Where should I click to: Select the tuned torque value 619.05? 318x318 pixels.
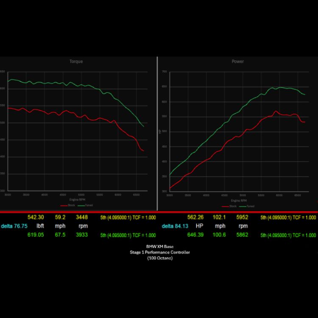tap(36, 235)
